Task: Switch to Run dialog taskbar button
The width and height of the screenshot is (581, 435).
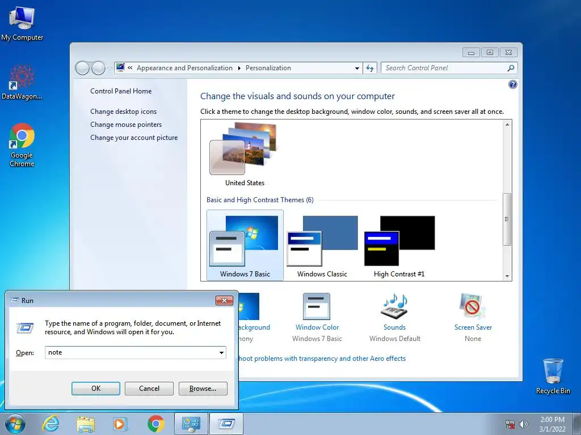Action: pos(226,424)
